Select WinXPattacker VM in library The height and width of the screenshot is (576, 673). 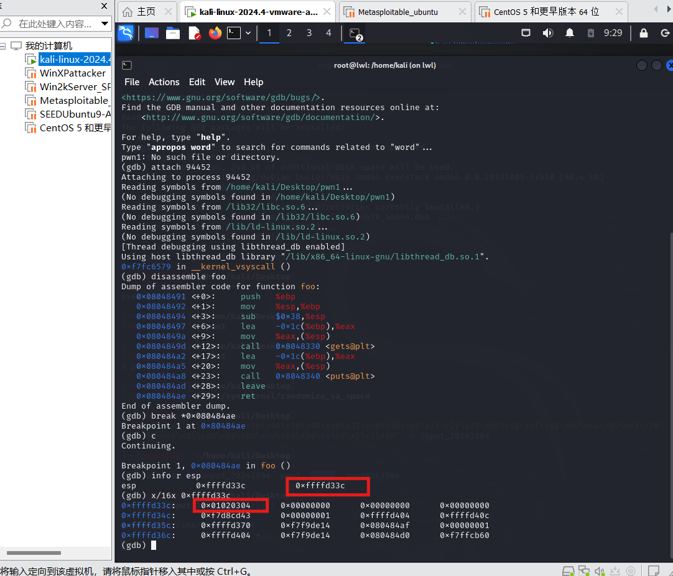(72, 73)
